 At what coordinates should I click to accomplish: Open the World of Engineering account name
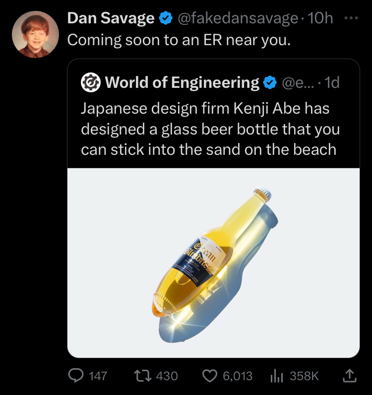182,83
